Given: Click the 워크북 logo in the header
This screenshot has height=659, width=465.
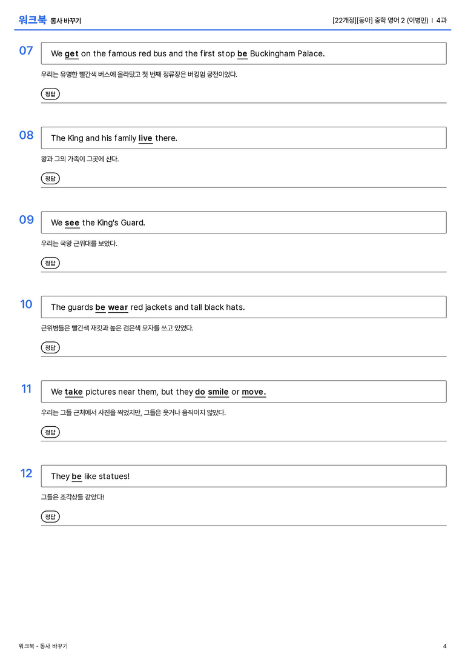Looking at the screenshot, I should click(x=32, y=20).
